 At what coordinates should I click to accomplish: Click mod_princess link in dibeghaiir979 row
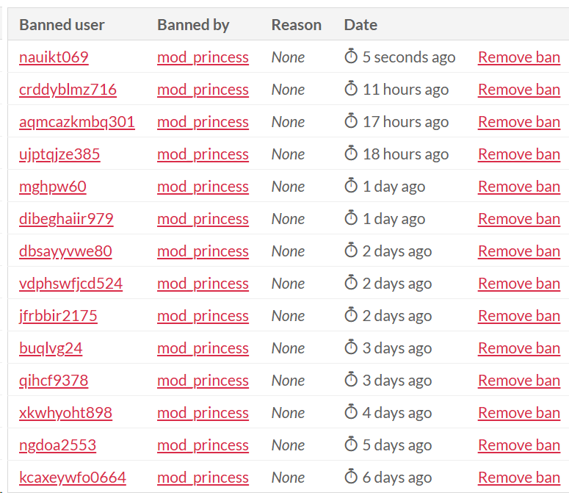point(203,219)
